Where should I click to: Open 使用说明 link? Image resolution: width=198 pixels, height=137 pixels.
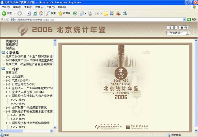(x=12, y=41)
